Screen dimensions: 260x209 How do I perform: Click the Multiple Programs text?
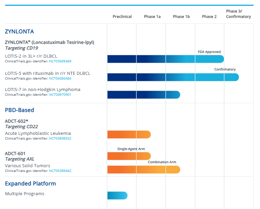tap(25, 193)
